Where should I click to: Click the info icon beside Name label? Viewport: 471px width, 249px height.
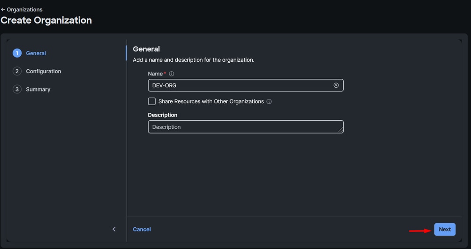tap(172, 74)
